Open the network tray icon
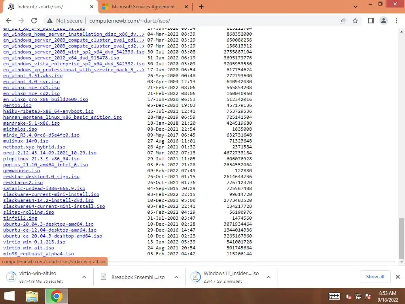This screenshot has height=304, width=405. coord(358,296)
